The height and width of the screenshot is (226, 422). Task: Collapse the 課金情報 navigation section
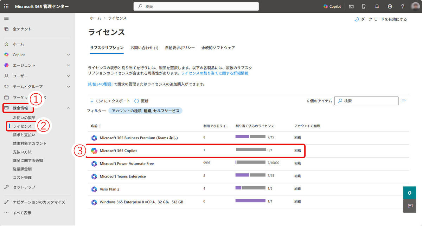[69, 108]
